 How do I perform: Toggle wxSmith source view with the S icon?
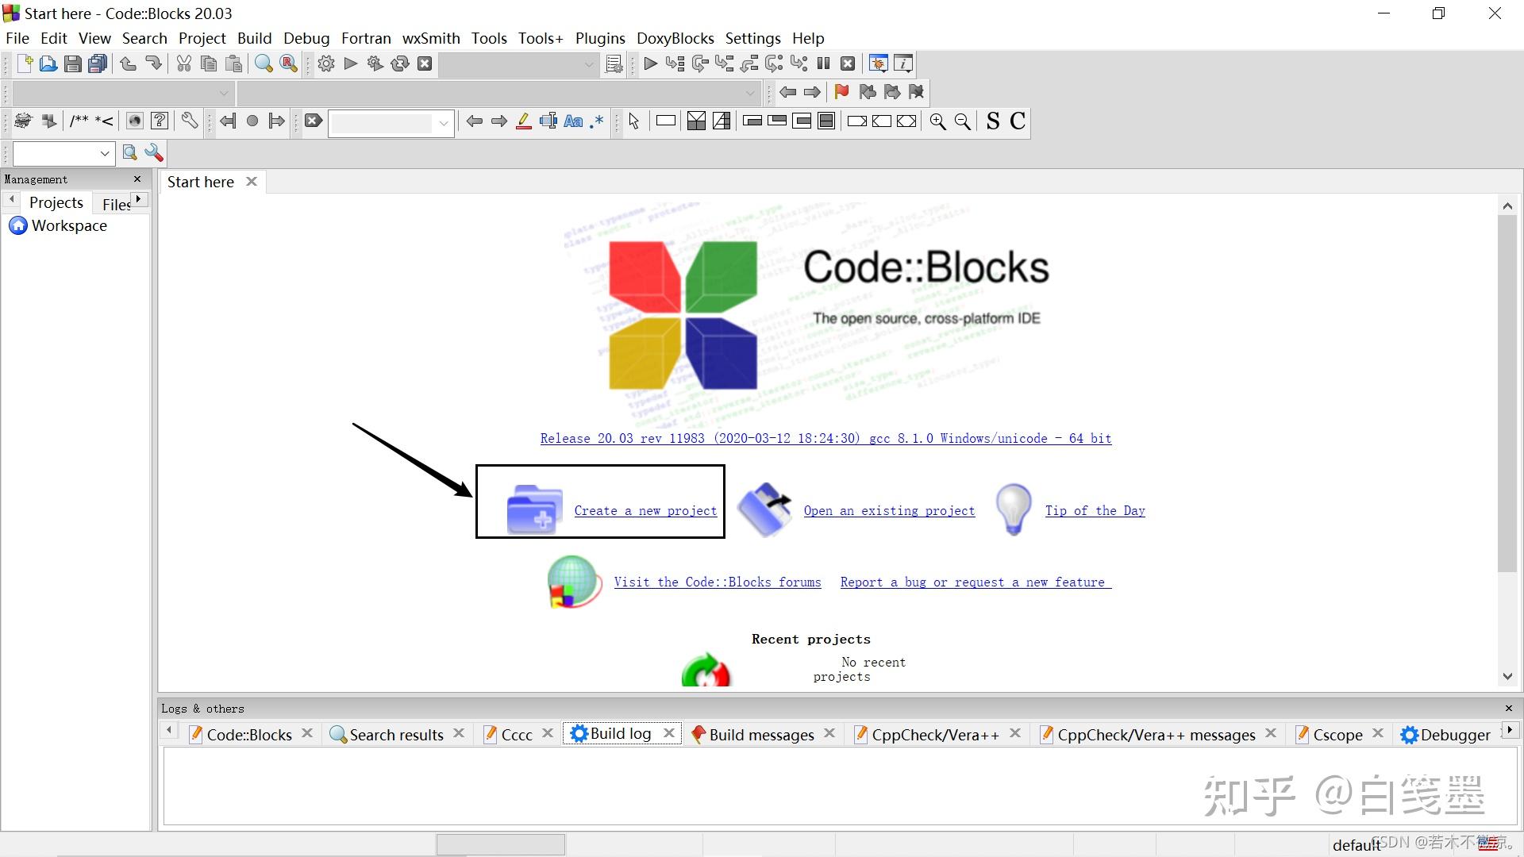pyautogui.click(x=992, y=121)
